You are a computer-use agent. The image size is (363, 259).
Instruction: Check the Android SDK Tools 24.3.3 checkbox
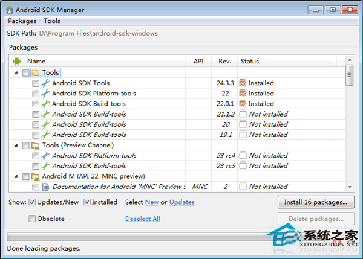click(x=36, y=83)
